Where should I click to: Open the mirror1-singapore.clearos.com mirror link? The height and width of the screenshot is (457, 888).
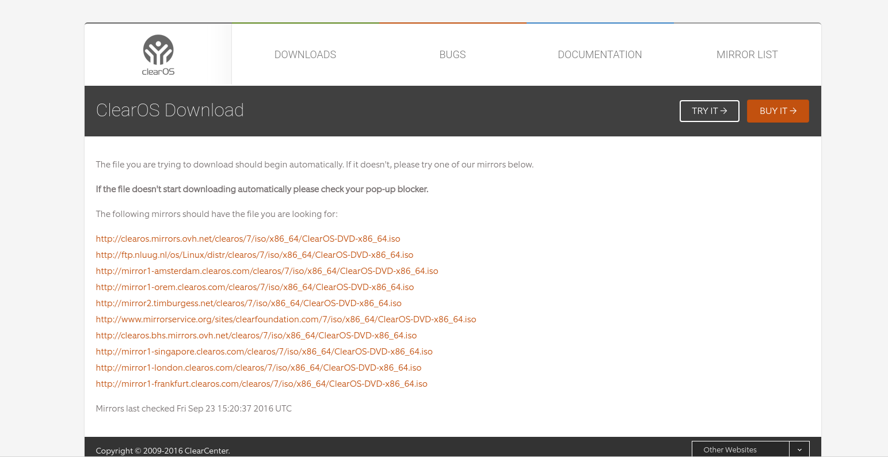point(264,352)
